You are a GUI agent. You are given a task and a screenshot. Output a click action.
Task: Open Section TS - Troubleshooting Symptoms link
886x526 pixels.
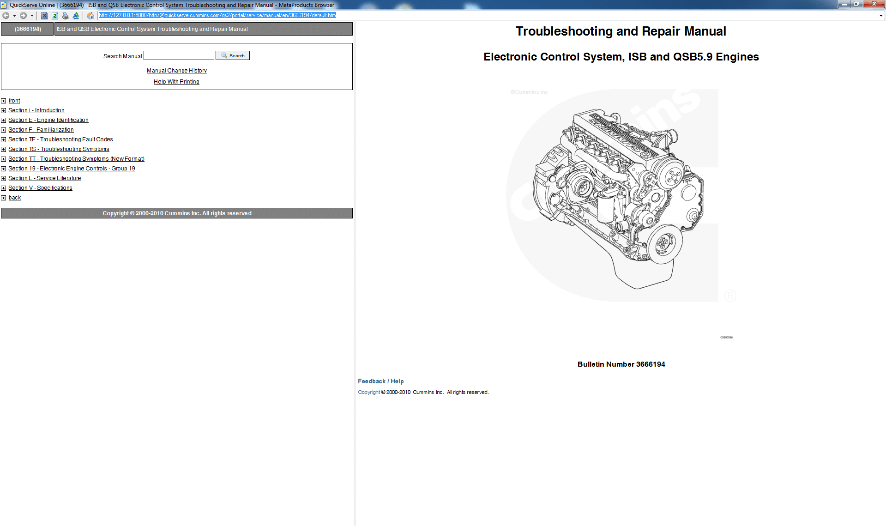click(59, 149)
